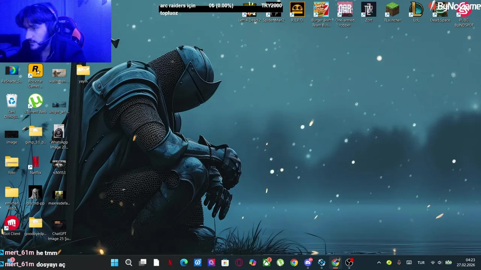Open Copilot from the taskbar

tap(253, 262)
